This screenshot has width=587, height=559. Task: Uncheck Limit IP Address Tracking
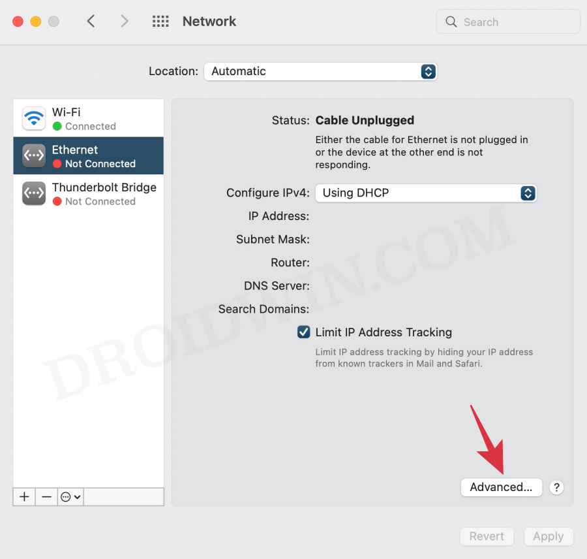click(x=303, y=332)
